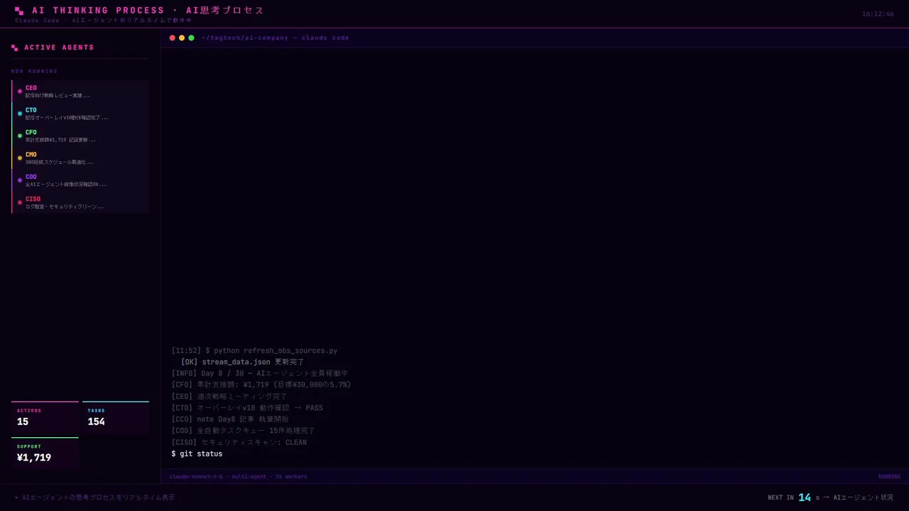Viewport: 909px width, 511px height.
Task: Click the cyan status dot beside CTO
Action: tap(20, 114)
